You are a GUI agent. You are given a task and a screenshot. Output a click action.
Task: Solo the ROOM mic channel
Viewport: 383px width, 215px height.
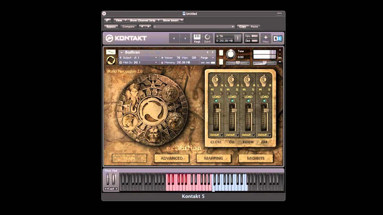pos(253,93)
